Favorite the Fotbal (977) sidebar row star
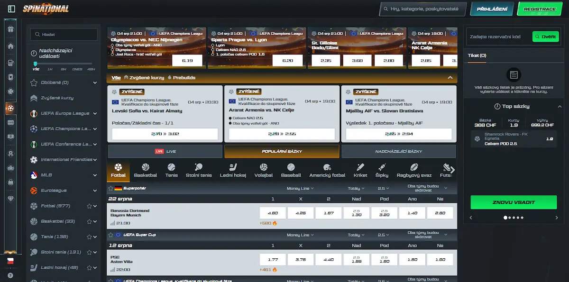This screenshot has height=282, width=569. [x=89, y=206]
